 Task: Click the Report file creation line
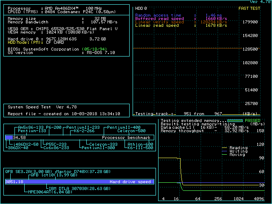tap(64, 114)
